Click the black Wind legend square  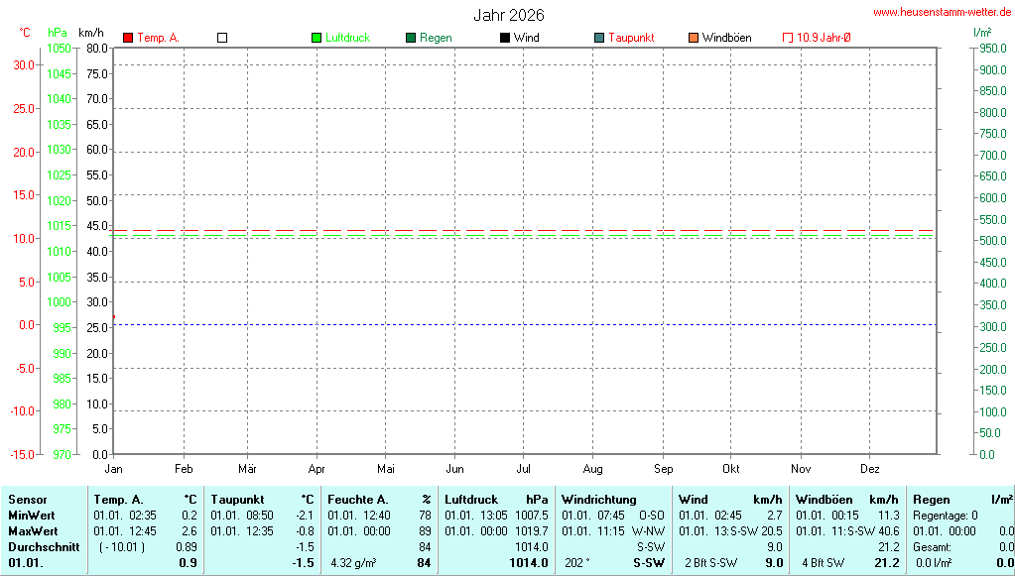coord(505,38)
